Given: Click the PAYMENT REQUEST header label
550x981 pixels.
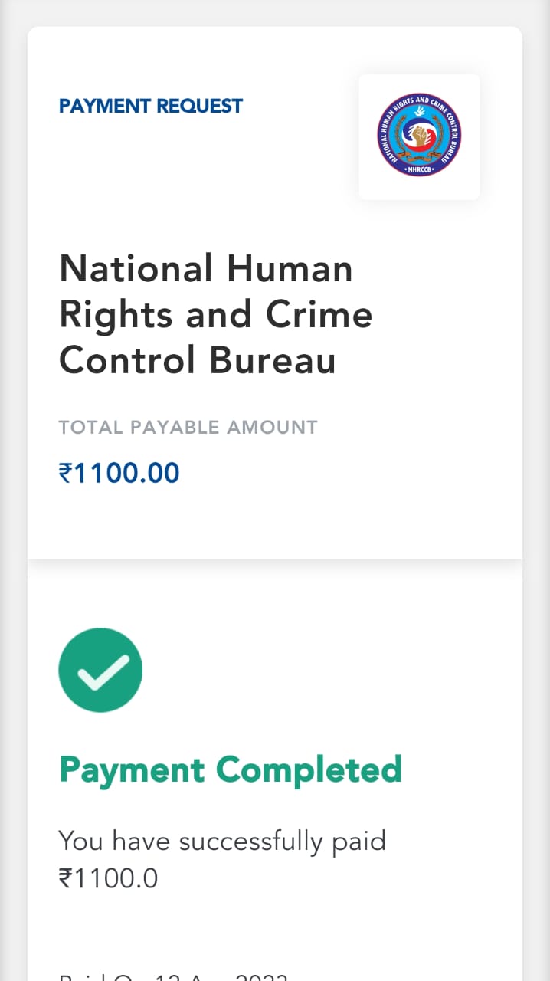Looking at the screenshot, I should pos(151,106).
